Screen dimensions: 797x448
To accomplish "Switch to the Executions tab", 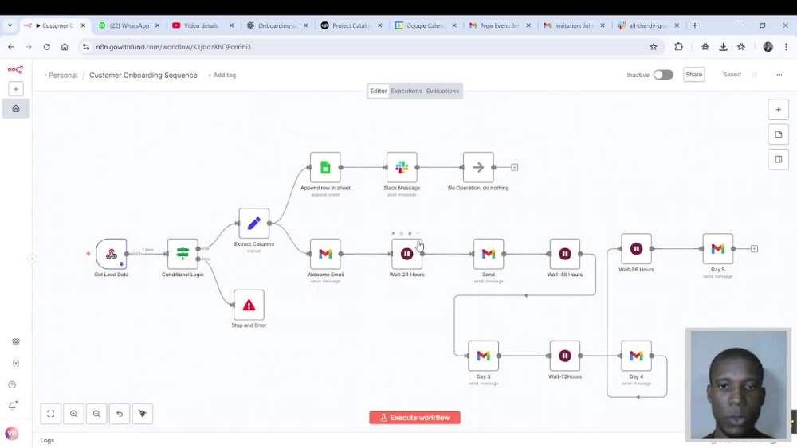I will (406, 91).
